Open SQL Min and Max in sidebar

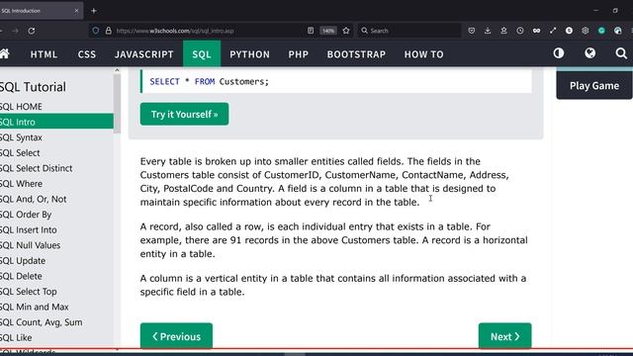click(56, 307)
